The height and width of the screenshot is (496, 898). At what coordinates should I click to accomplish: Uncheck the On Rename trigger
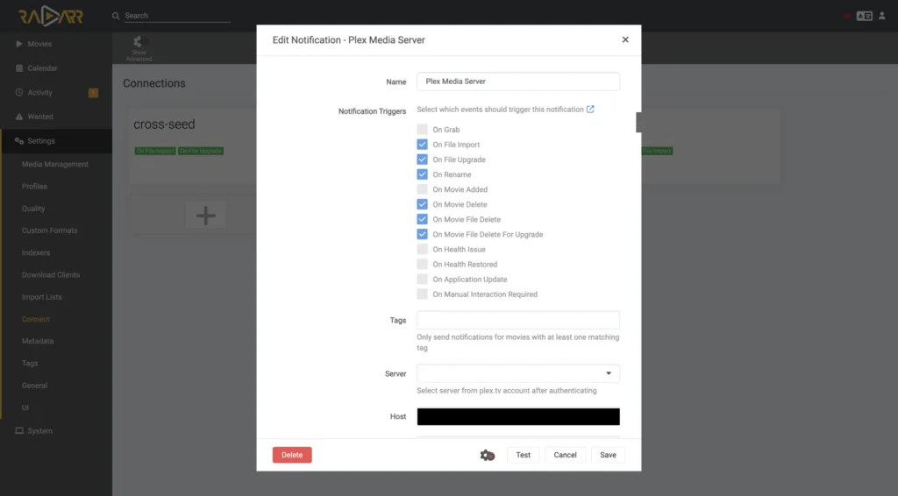pos(422,174)
